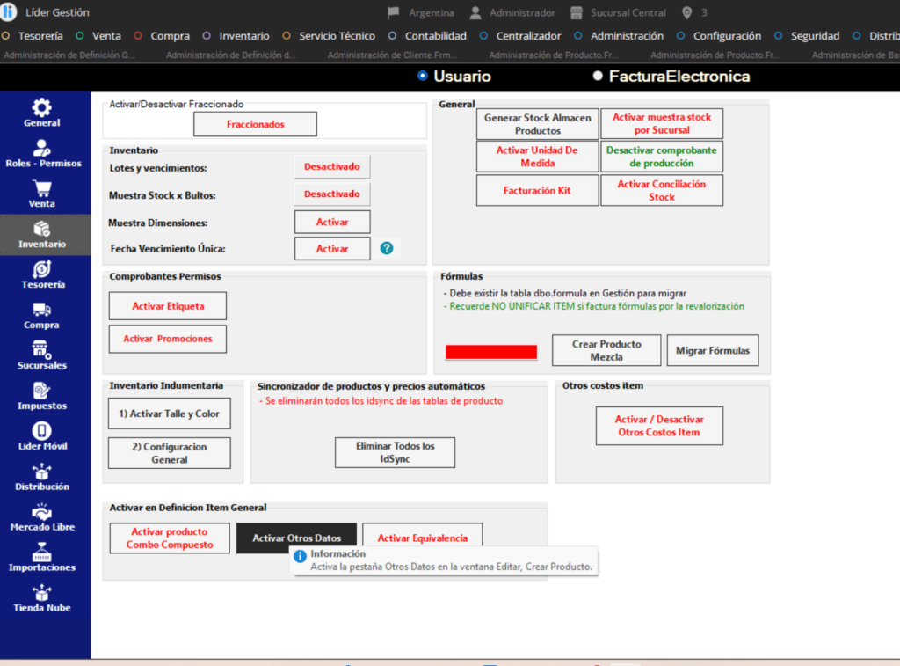900x666 pixels.
Task: Open the General settings gear icon
Action: click(41, 108)
